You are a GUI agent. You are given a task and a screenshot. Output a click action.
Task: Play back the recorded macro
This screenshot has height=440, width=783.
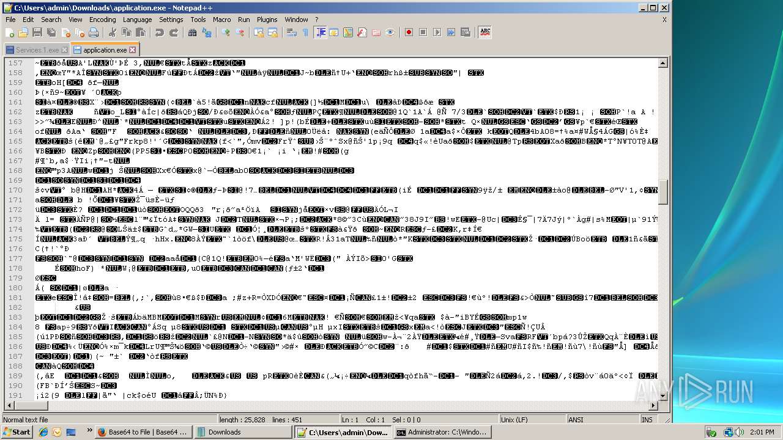437,32
